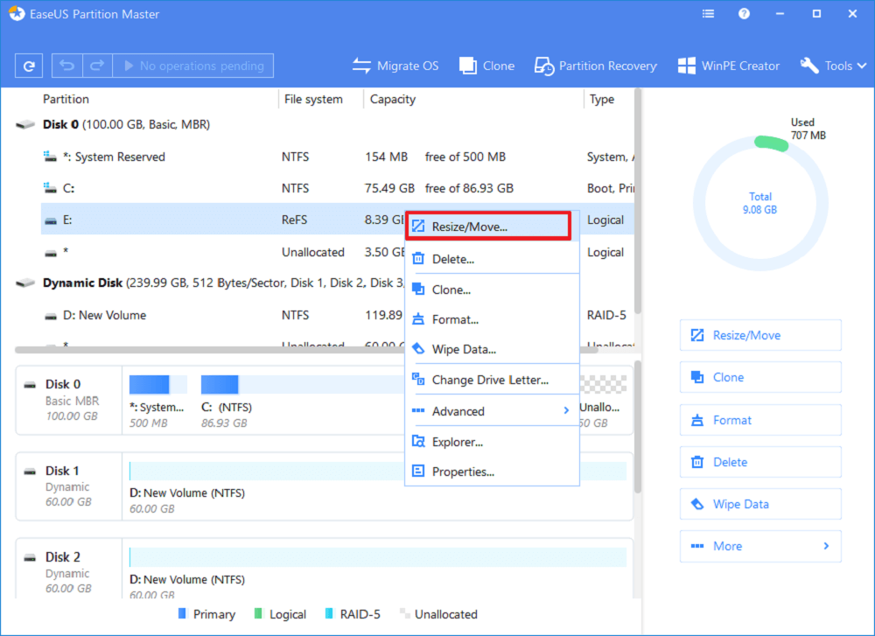Expand the Advanced submenu
The width and height of the screenshot is (875, 636).
492,411
